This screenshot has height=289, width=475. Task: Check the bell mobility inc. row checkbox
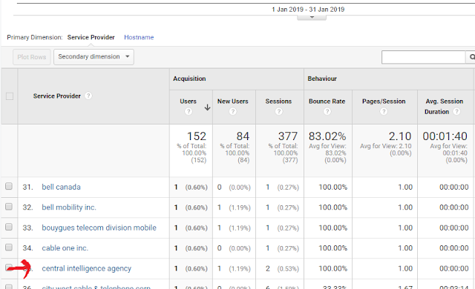9,207
